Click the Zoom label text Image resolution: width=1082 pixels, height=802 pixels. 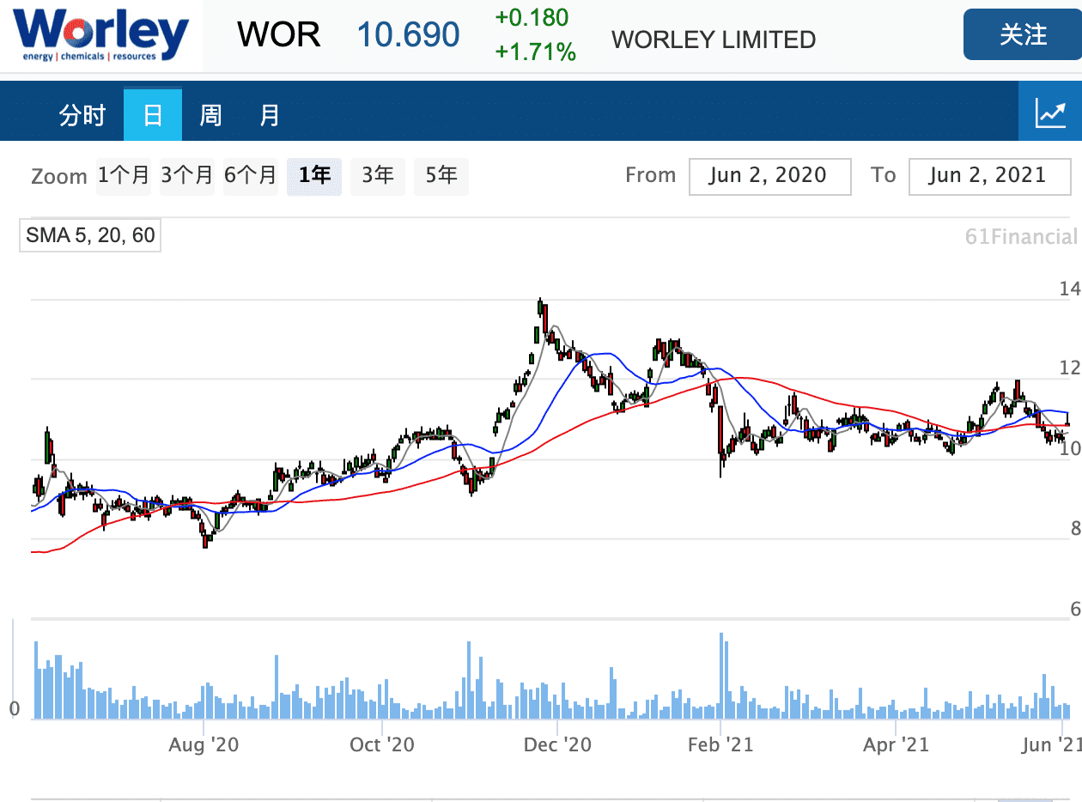click(59, 177)
